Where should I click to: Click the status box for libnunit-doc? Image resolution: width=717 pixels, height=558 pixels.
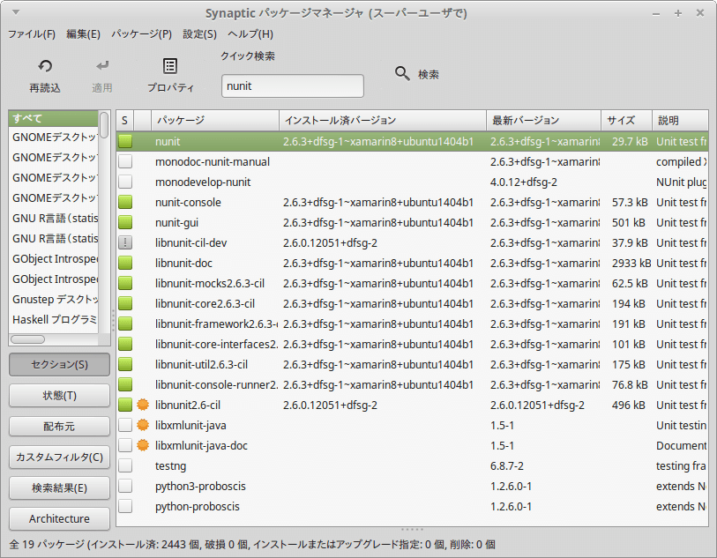[x=125, y=263]
